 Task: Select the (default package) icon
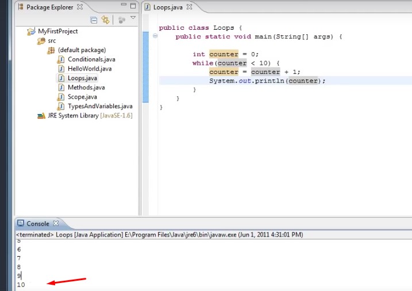pos(51,50)
